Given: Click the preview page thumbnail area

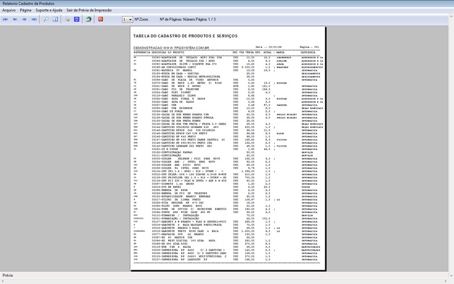Looking at the screenshot, I should [x=228, y=149].
